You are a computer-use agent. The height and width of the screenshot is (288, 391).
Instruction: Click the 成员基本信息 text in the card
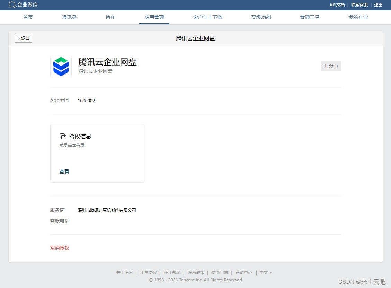(x=72, y=145)
